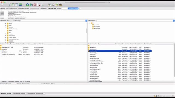
Task: Refresh the file and folder lists
Action: click(28, 5)
